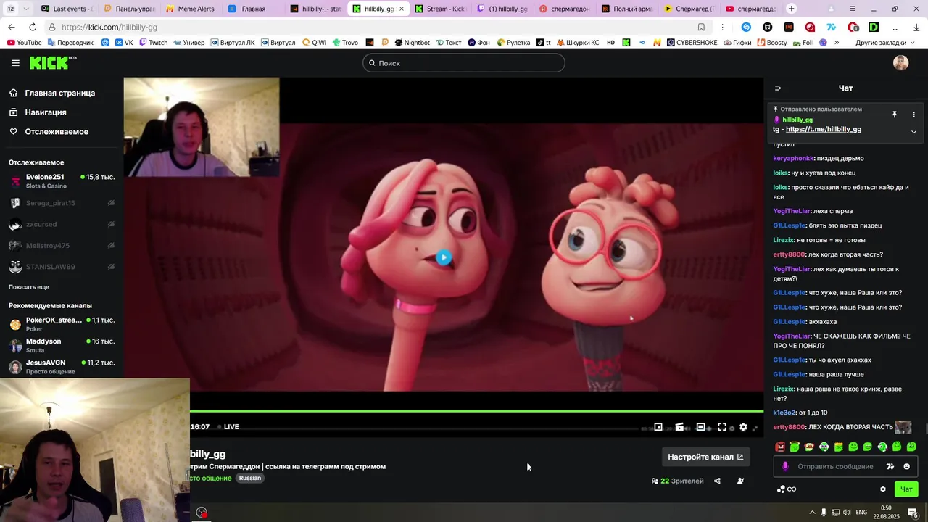Click the purple microphone icon in chat input
928x522 pixels.
[x=784, y=467]
